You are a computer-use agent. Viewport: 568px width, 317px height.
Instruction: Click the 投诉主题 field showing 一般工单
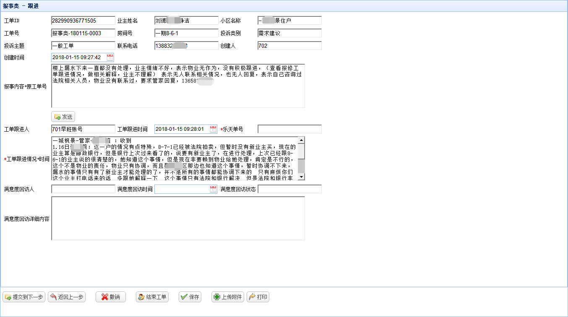(83, 46)
